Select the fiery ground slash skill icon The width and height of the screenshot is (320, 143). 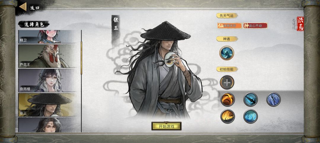[228, 116]
